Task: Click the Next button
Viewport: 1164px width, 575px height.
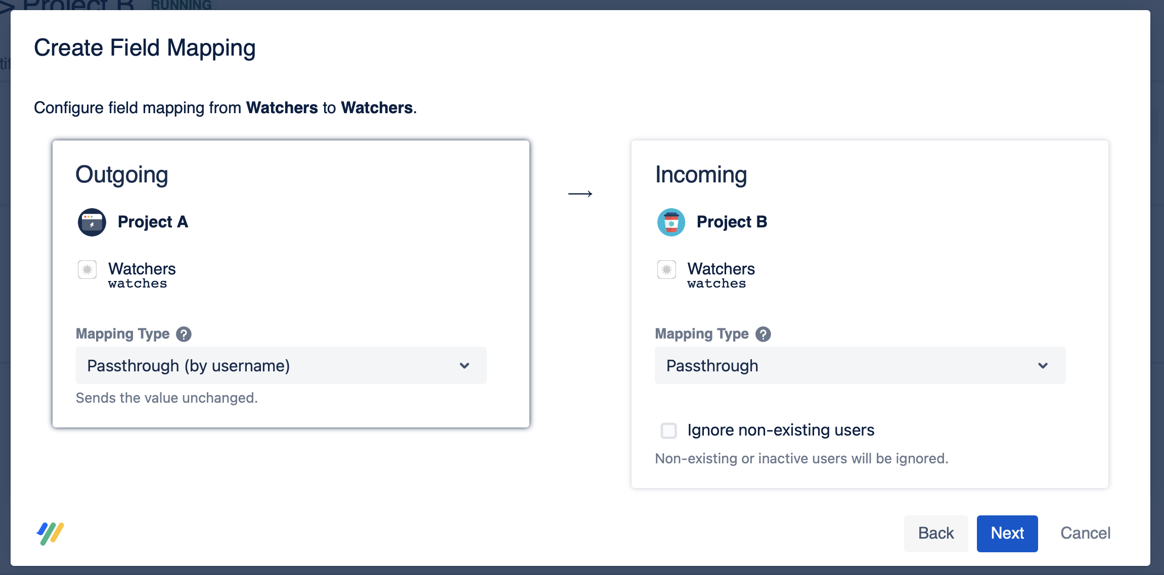Action: pyautogui.click(x=1007, y=534)
